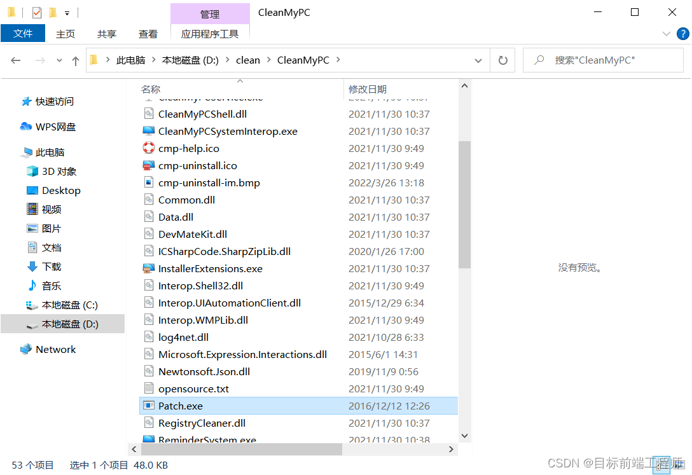Select the 管理 contextual tab header

pyautogui.click(x=210, y=14)
